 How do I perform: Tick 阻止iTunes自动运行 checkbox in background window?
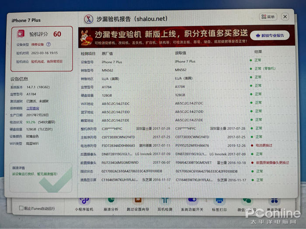click(x=21, y=208)
